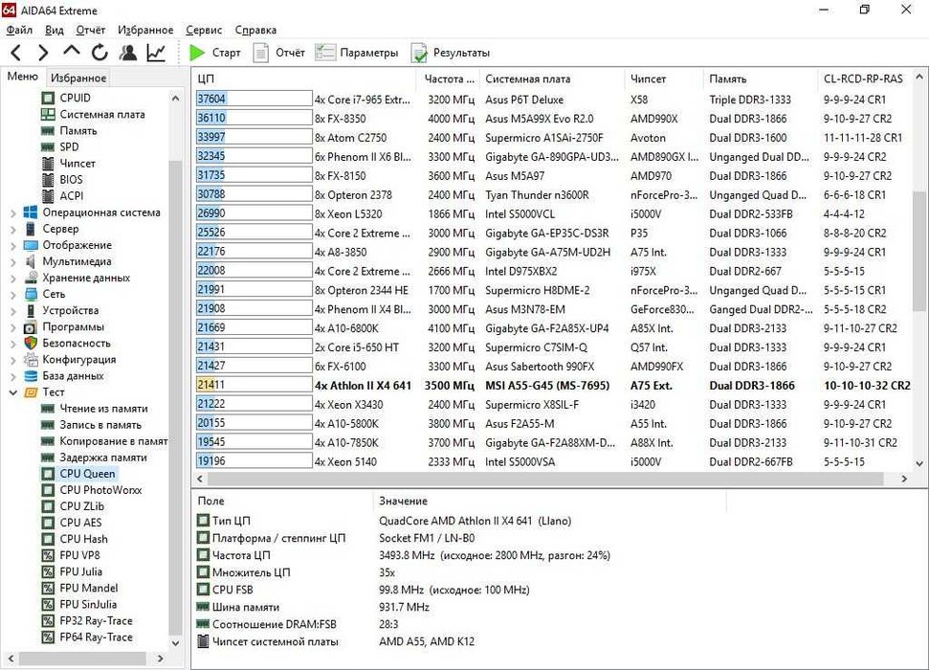Viewport: 929px width, 670px height.
Task: Open the Файл menu
Action: (x=19, y=30)
